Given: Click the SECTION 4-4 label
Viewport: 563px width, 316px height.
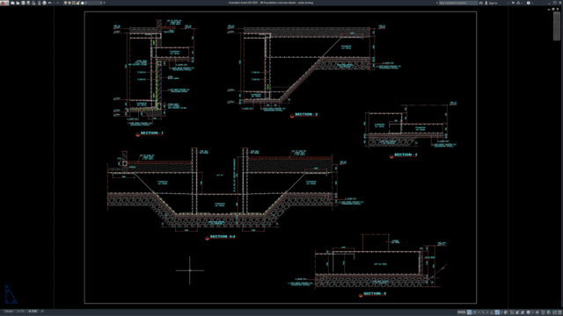Looking at the screenshot, I should pyautogui.click(x=223, y=236).
